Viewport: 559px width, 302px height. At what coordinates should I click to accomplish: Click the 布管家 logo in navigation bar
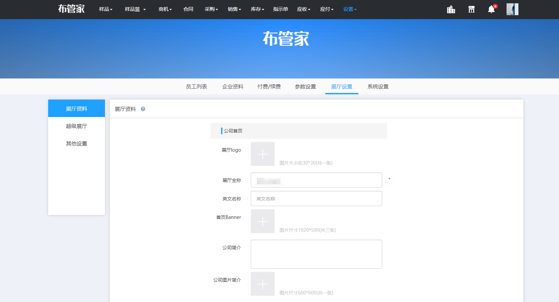[71, 9]
